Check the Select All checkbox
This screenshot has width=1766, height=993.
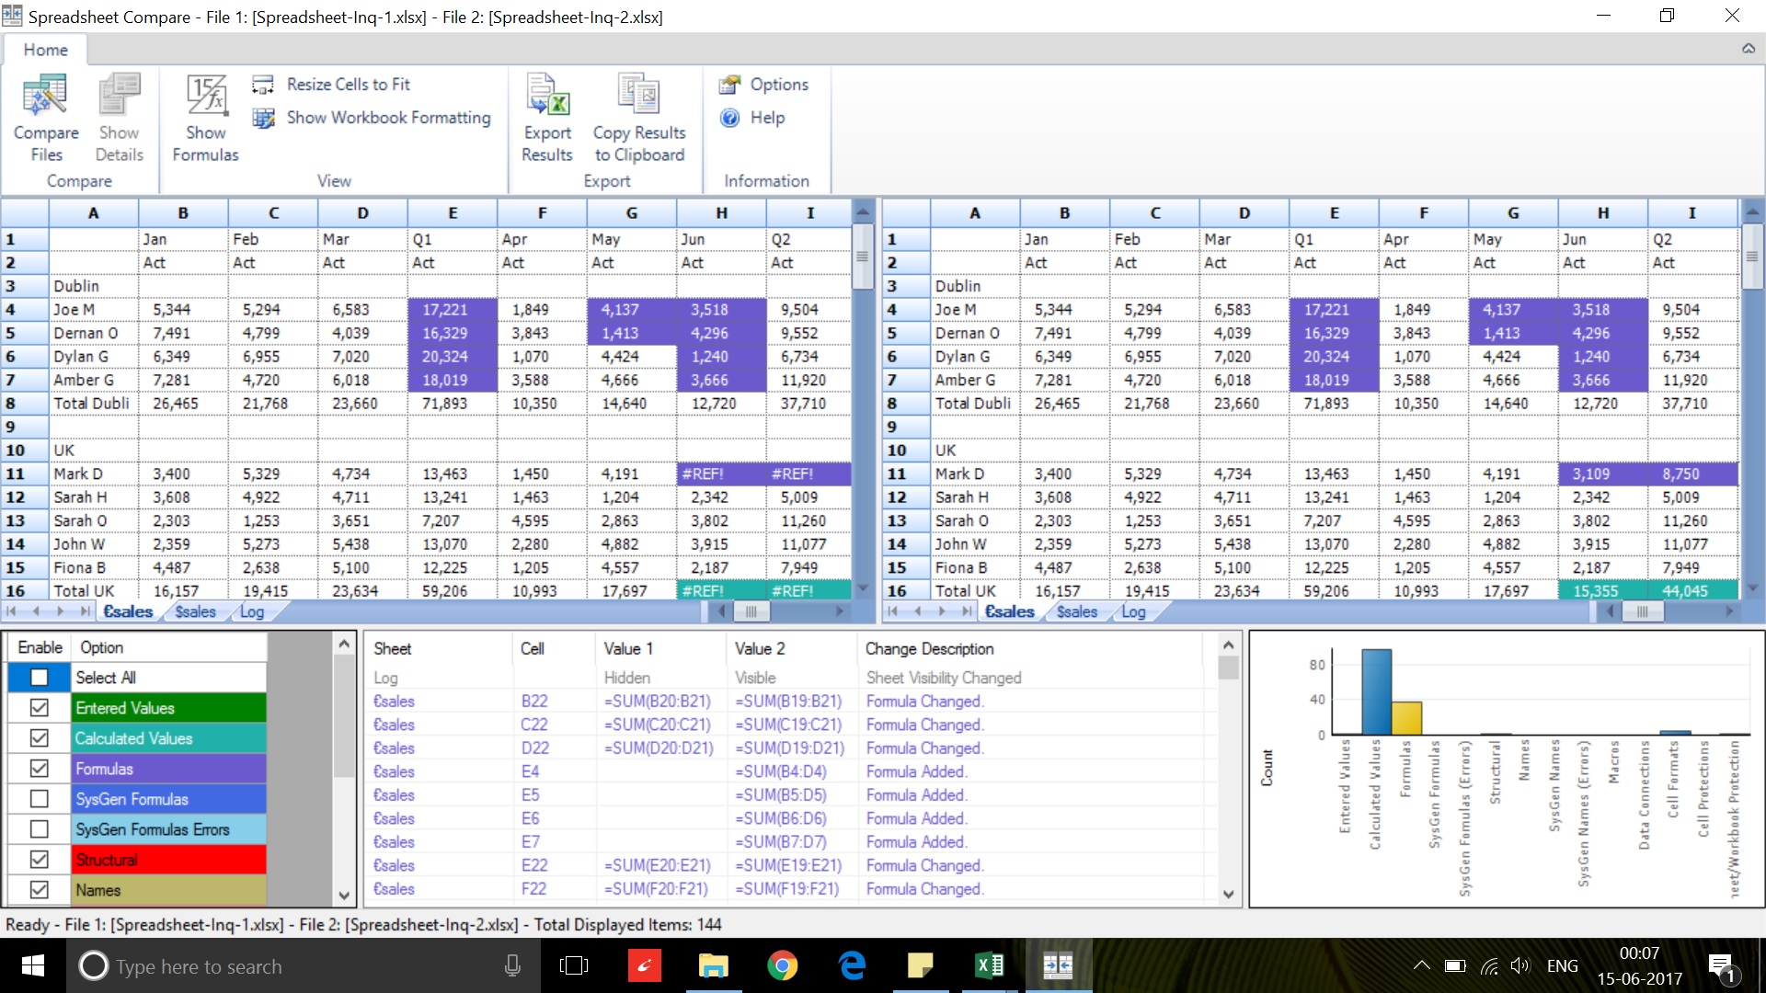(40, 678)
